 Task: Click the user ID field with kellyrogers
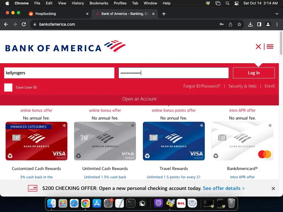[x=59, y=73]
